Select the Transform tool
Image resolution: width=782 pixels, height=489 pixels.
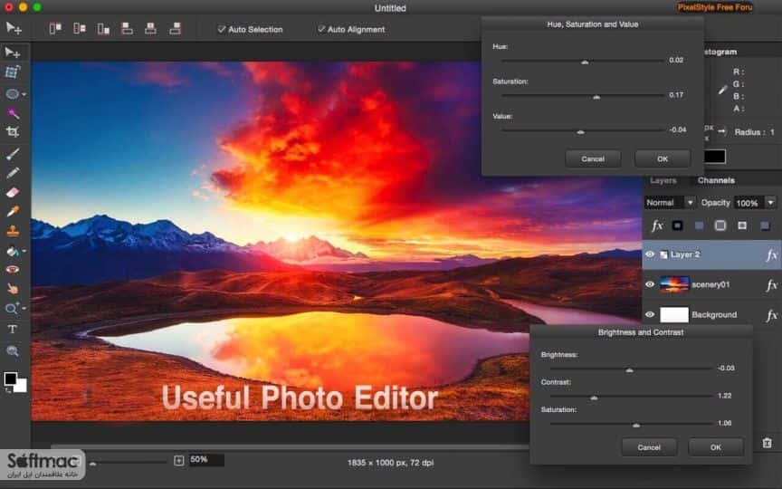pyautogui.click(x=12, y=72)
